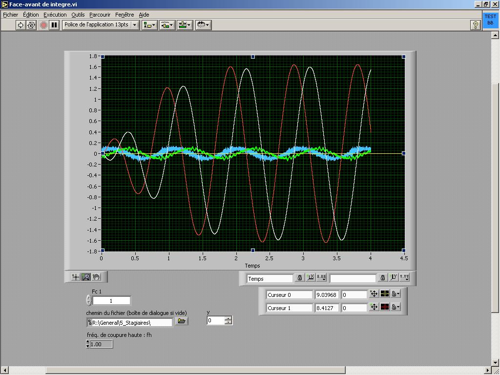Pause the VI execution
Screen dimensions: 500x375
[x=54, y=25]
